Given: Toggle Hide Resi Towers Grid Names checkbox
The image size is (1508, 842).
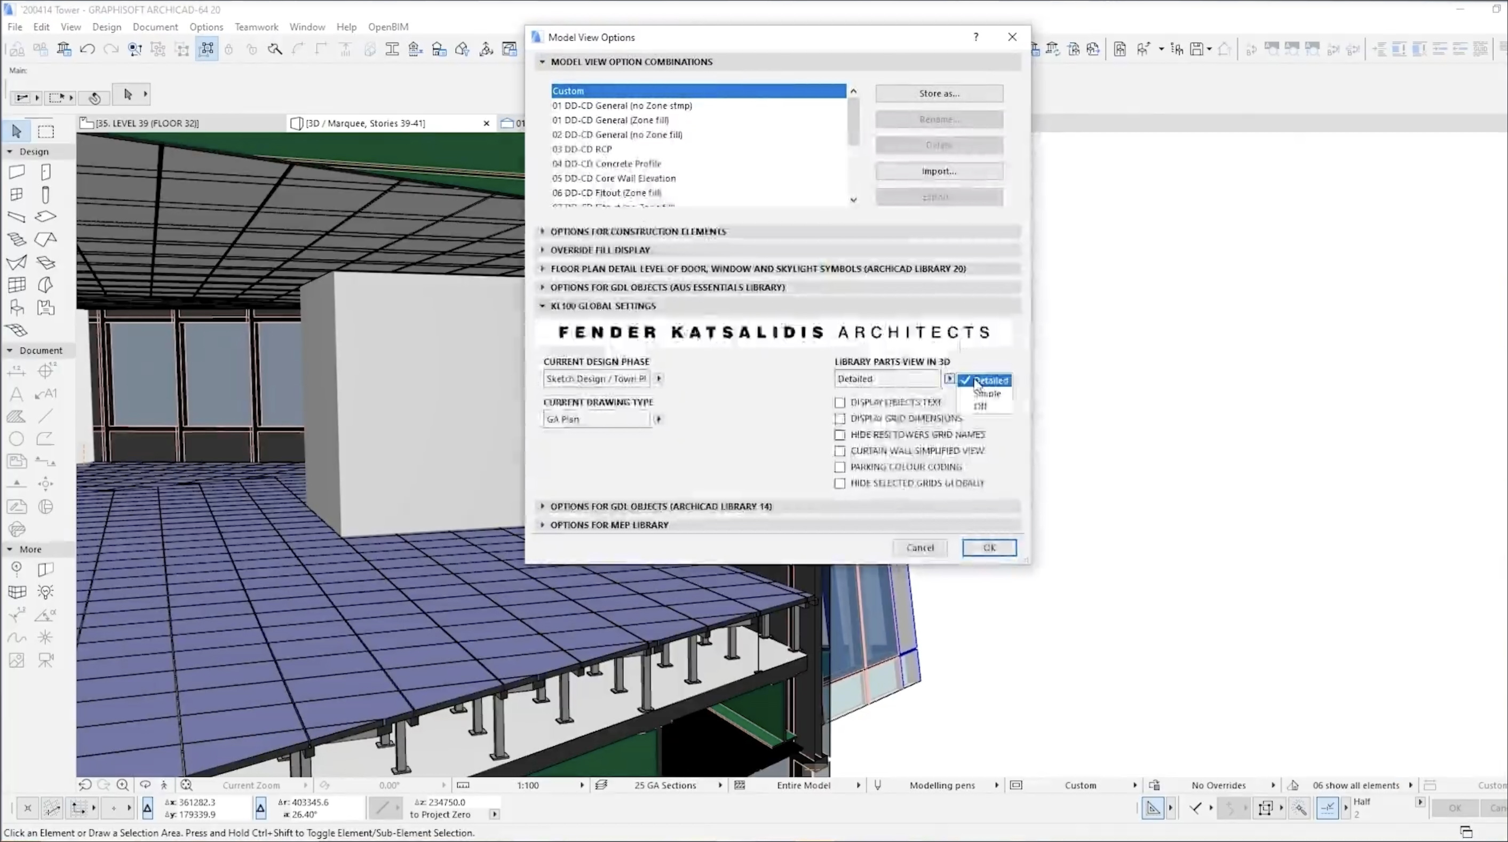Looking at the screenshot, I should point(840,434).
